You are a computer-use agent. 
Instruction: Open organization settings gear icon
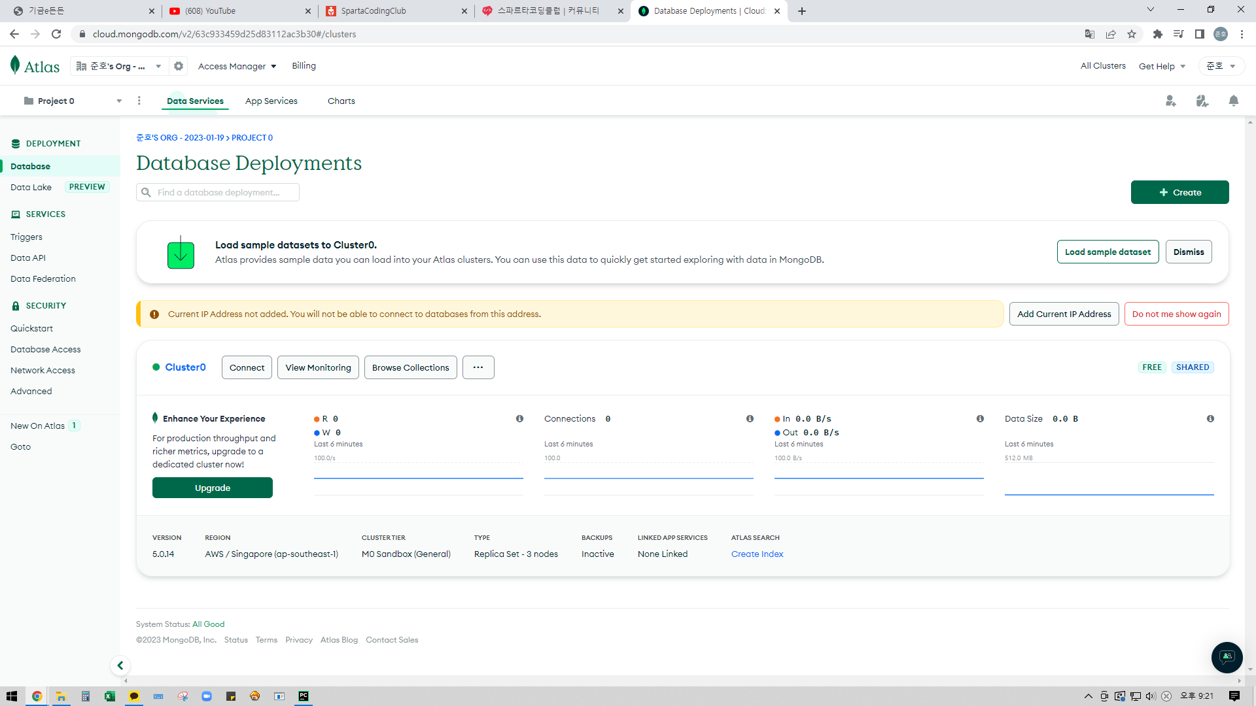[179, 66]
